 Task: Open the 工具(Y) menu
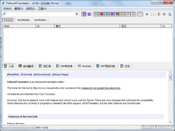click(x=42, y=9)
